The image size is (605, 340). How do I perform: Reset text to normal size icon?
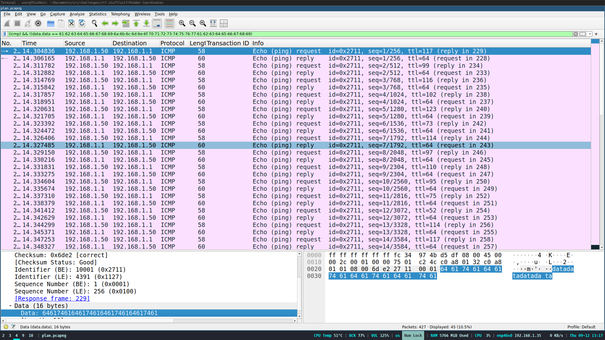point(203,23)
